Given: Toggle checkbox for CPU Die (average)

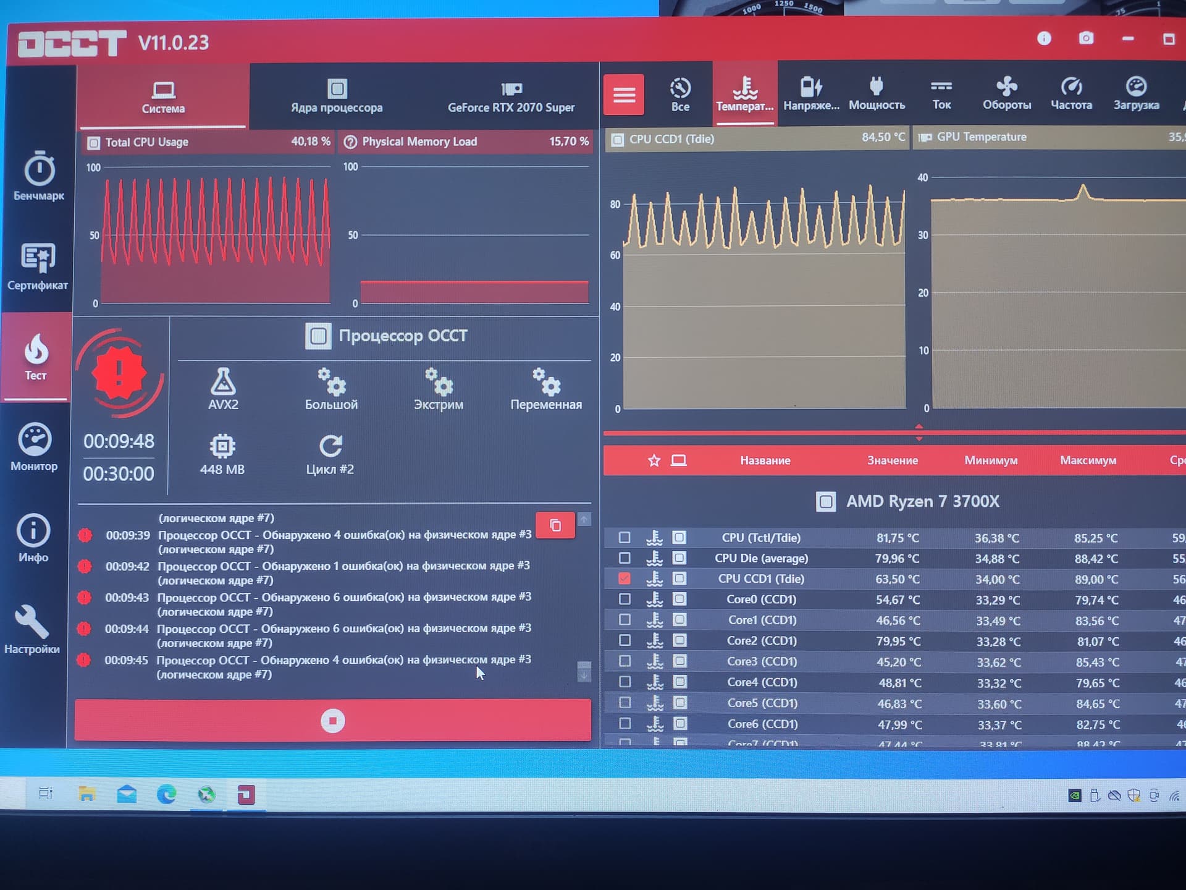Looking at the screenshot, I should coord(625,558).
